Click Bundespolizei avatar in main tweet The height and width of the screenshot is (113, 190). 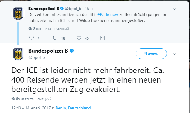tap(18, 54)
